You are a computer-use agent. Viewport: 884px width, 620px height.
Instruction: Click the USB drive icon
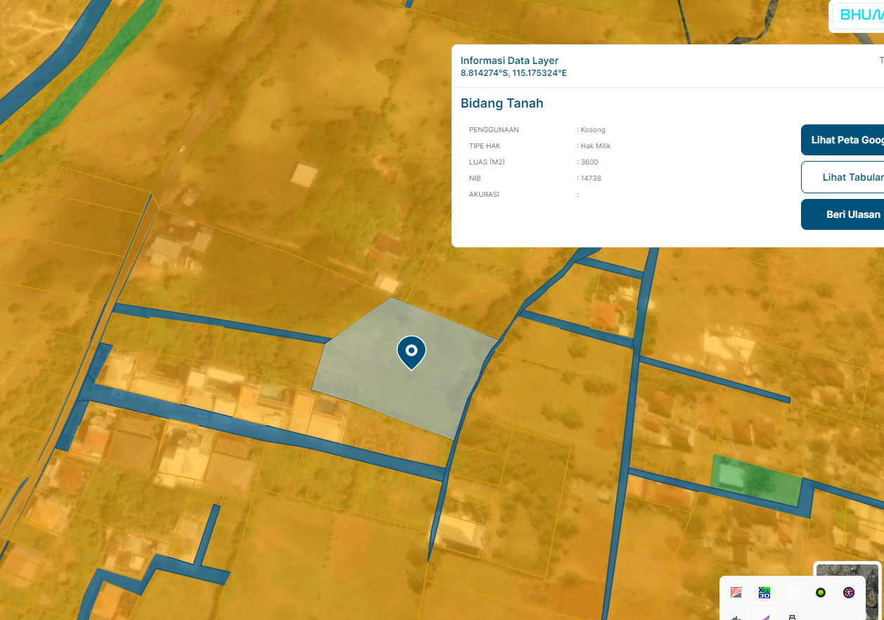click(793, 616)
